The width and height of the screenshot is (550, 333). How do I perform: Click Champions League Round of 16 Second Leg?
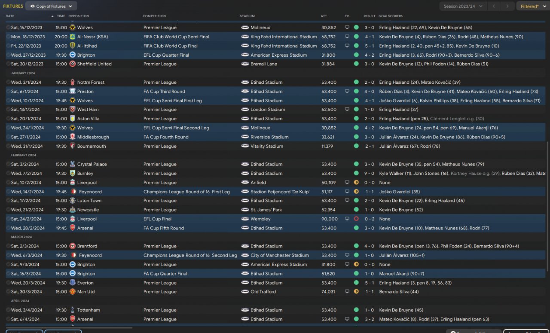click(x=190, y=255)
